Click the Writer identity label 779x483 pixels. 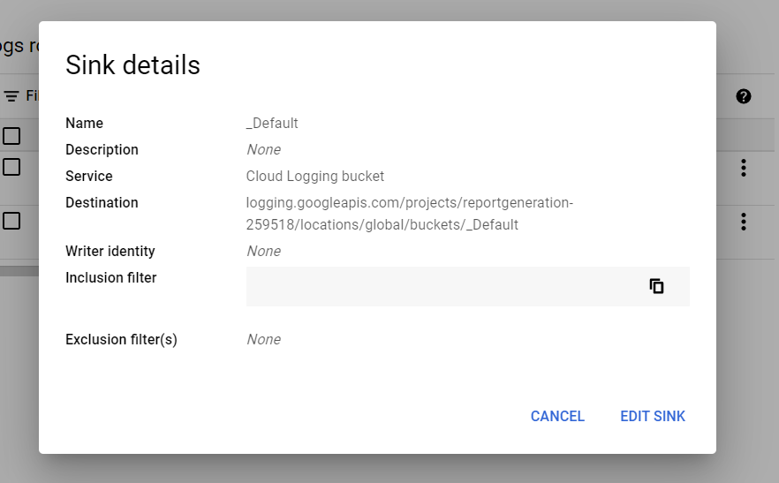pos(110,251)
